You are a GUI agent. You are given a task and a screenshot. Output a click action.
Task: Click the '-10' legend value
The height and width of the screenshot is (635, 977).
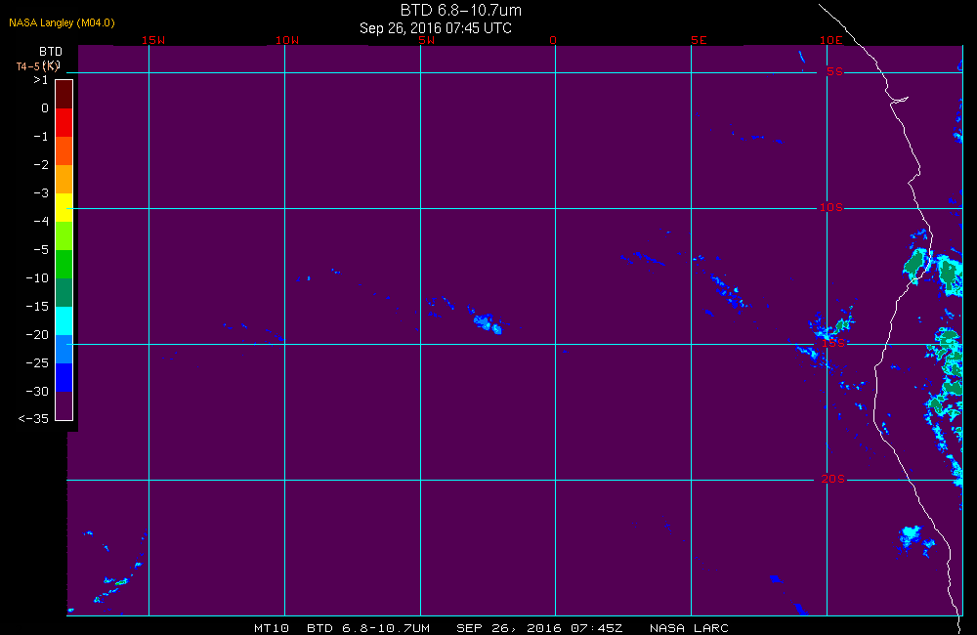pos(37,278)
